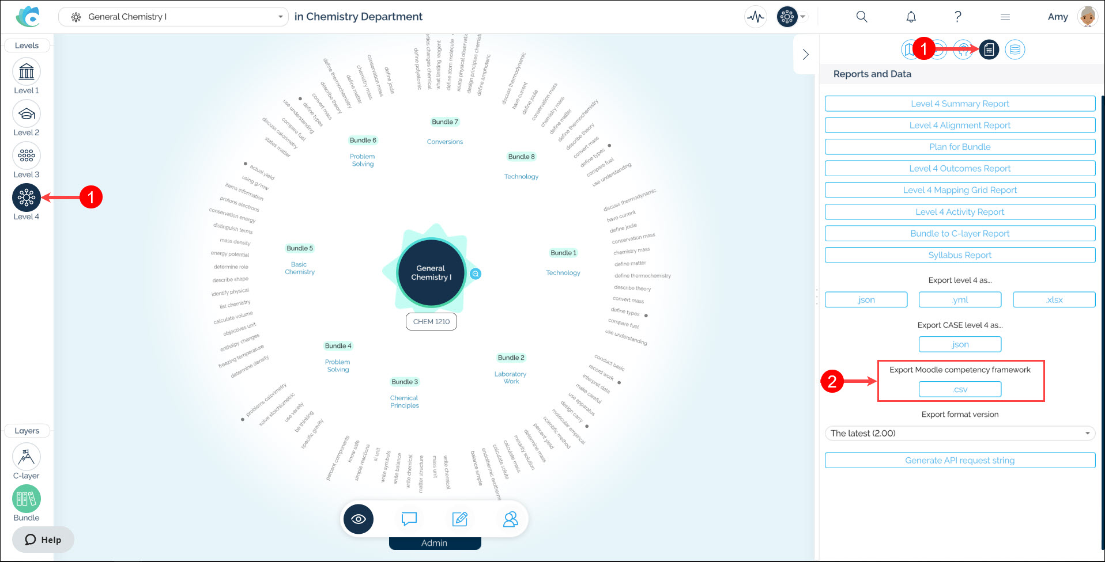
Task: Collapse the right panel with chevron arrow
Action: 806,55
